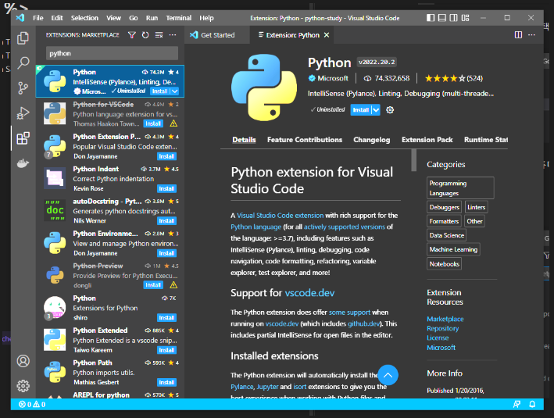This screenshot has height=418, width=554.
Task: Open the Marketplace resource link
Action: 445,319
